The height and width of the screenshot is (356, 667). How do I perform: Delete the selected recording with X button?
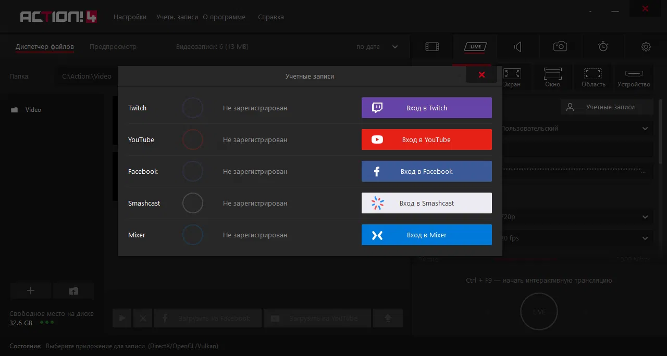pyautogui.click(x=143, y=318)
